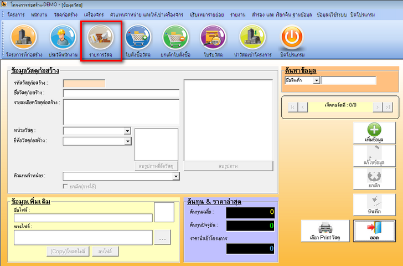The height and width of the screenshot is (266, 403).
Task: Click the เร็คคอร์ดที่ : 0/0 label
Action: 340,105
